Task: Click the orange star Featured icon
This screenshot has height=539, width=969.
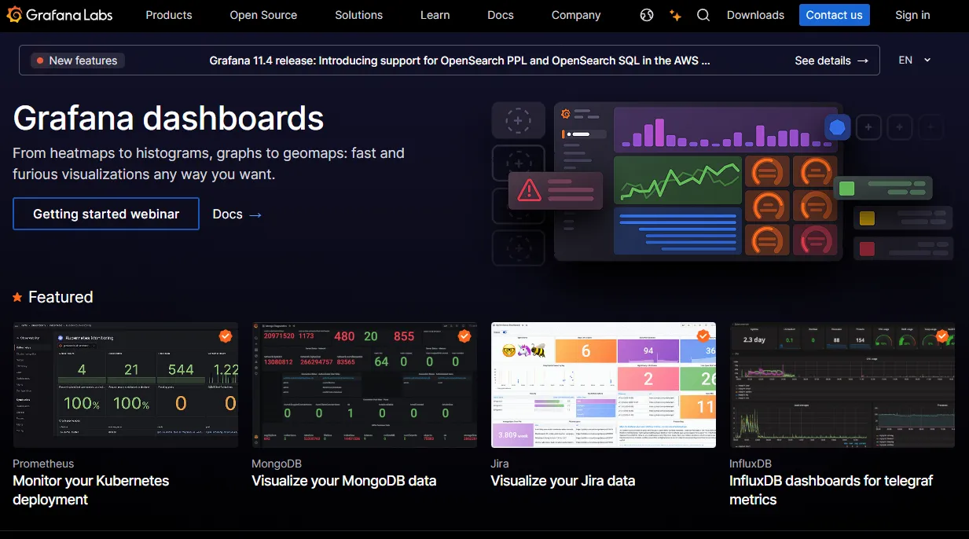Action: click(x=17, y=297)
